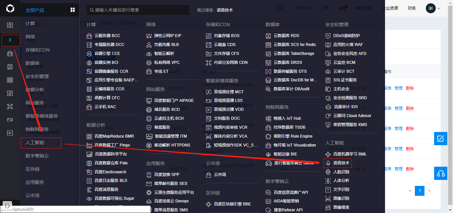Screen dimensions: 453x213
Task: Expand the sidebar with the chevron arrow button
Action: tap(11, 40)
